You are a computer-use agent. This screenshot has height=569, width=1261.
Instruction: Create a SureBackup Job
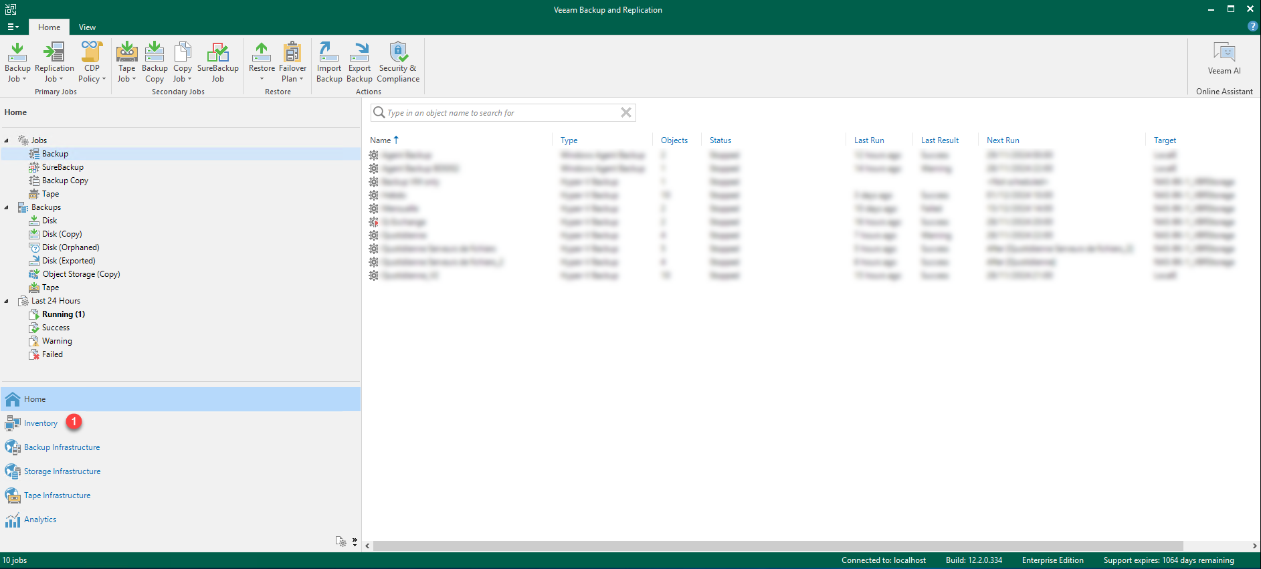coord(217,62)
